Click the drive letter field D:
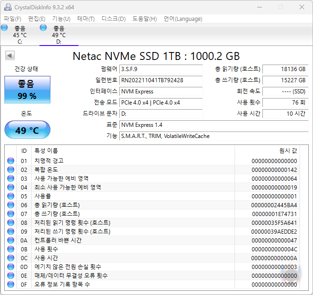This screenshot has height=295, width=313. 161,114
